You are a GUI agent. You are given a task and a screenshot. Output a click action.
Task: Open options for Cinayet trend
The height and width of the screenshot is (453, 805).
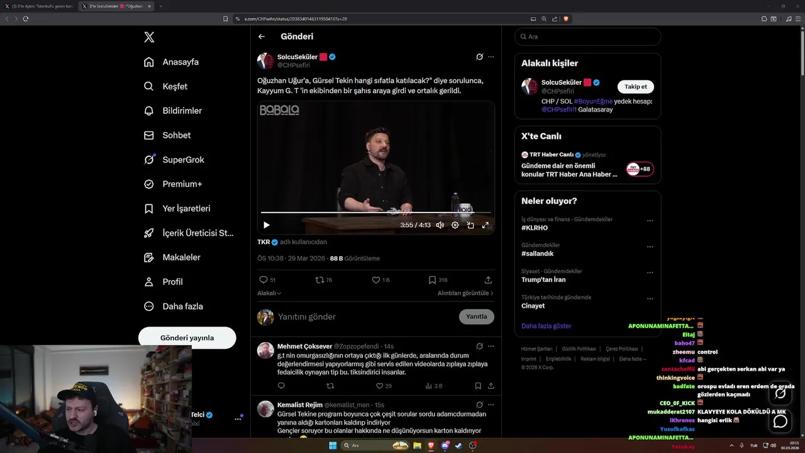pos(650,299)
